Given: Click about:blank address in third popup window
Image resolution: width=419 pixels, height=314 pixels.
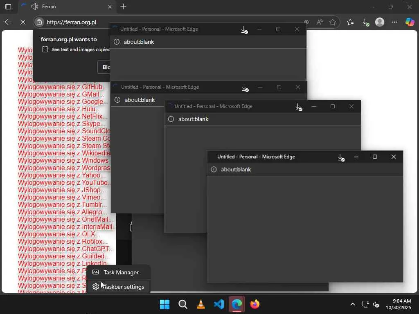Looking at the screenshot, I should coord(194,119).
